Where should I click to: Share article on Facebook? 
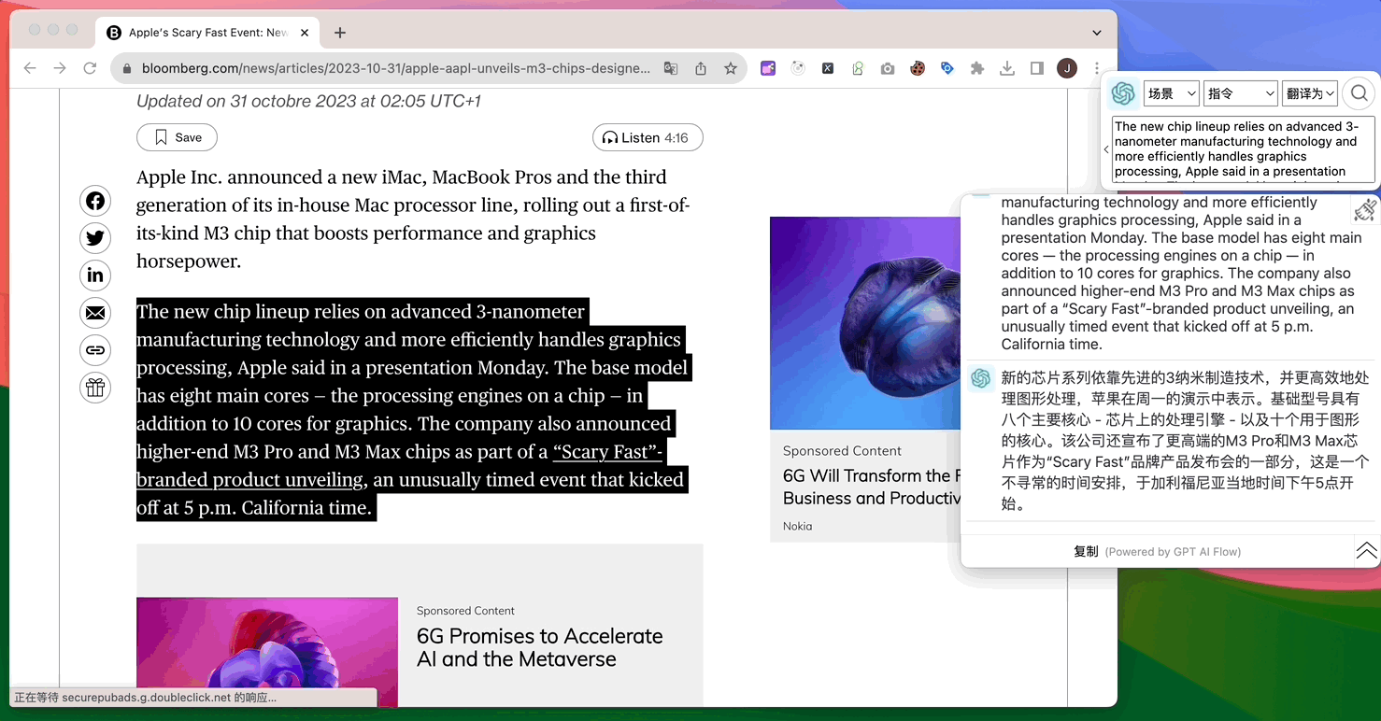tap(95, 201)
